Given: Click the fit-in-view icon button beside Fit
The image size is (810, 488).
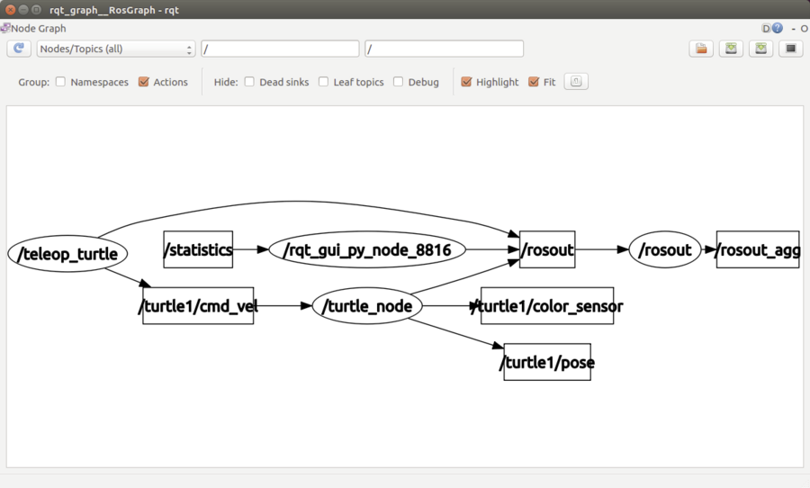Looking at the screenshot, I should [x=576, y=82].
